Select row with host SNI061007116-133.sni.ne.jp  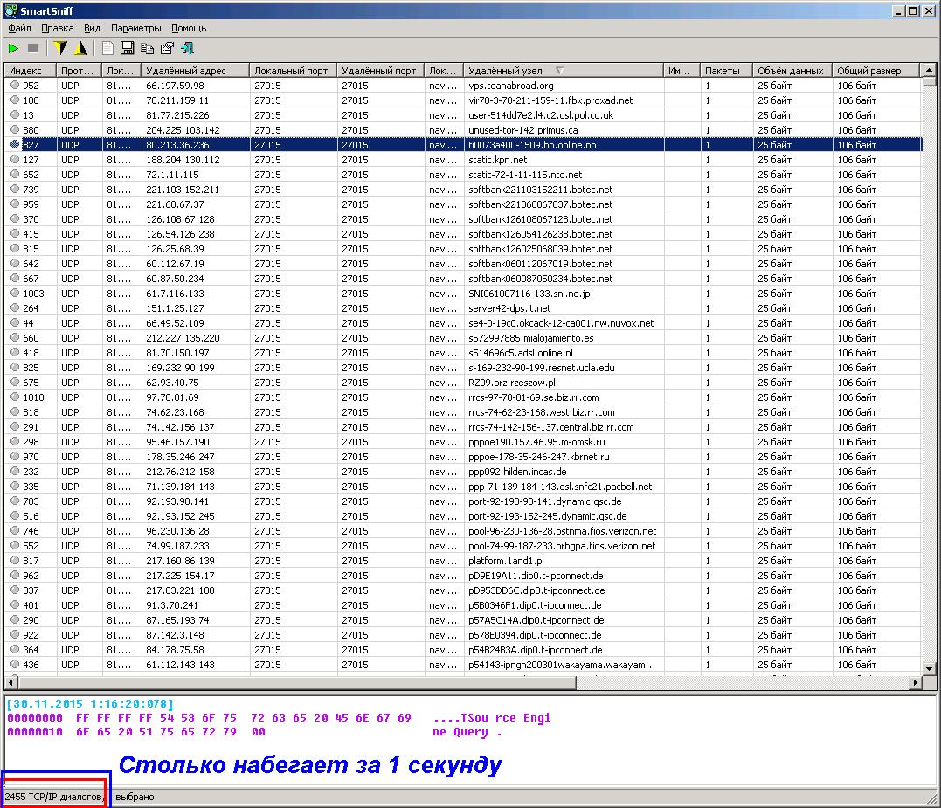coord(463,294)
